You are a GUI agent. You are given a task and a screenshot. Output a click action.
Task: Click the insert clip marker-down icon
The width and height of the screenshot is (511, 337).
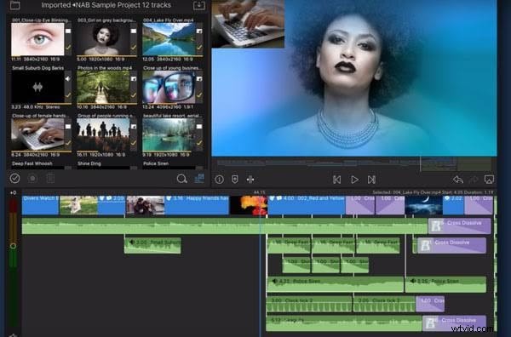(x=235, y=180)
